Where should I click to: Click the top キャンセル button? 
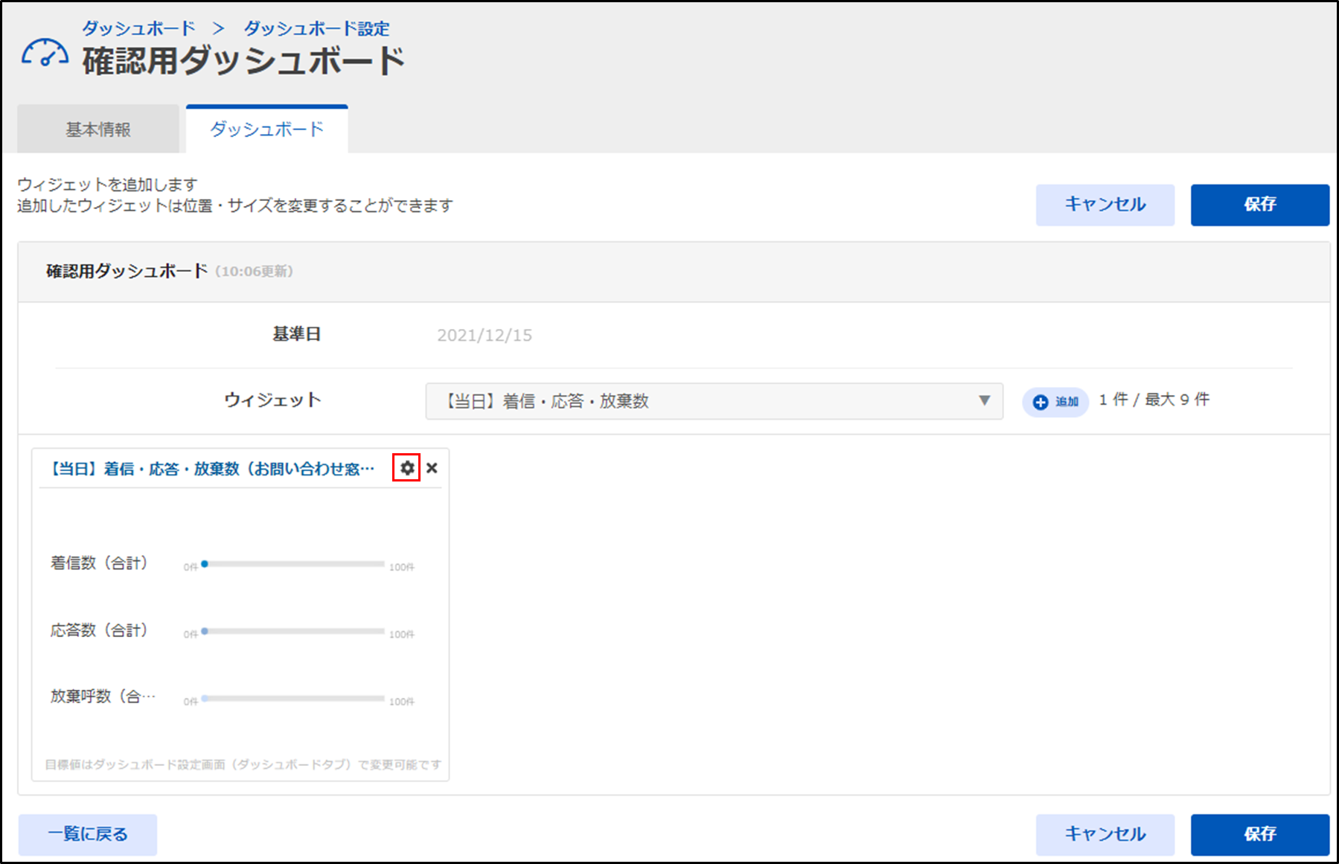point(1105,205)
